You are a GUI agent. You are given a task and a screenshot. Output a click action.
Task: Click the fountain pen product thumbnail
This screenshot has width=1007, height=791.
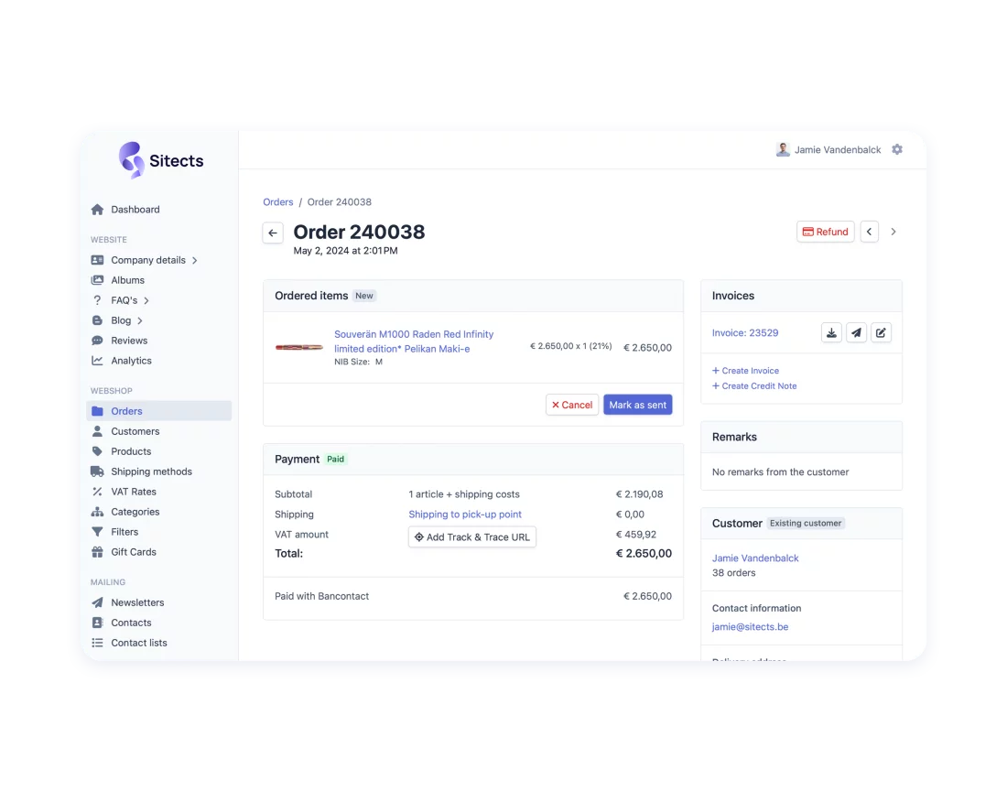pyautogui.click(x=299, y=347)
